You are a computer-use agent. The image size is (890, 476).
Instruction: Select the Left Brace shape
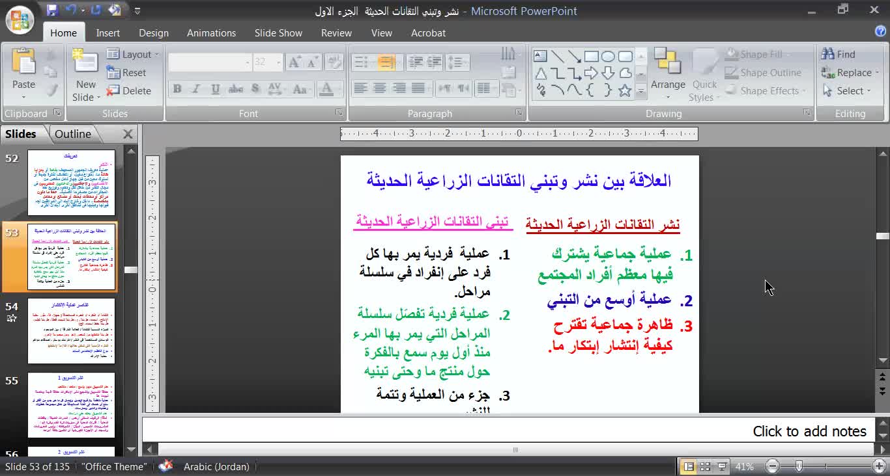(591, 90)
